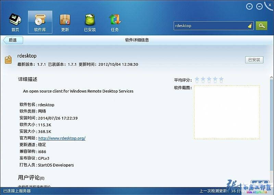
Task: Click the 兼容架构: i686 row
Action: click(x=33, y=151)
